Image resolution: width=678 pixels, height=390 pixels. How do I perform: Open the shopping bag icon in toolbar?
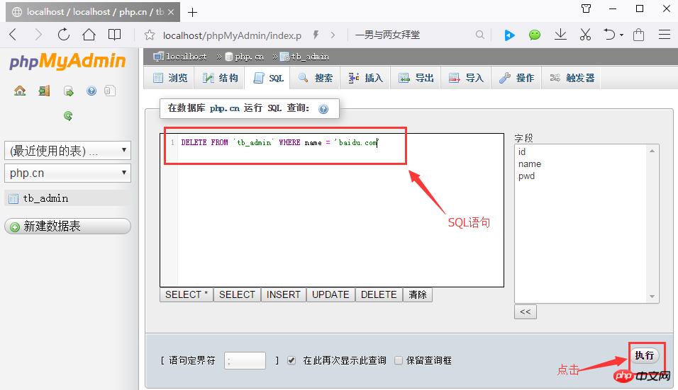(639, 35)
